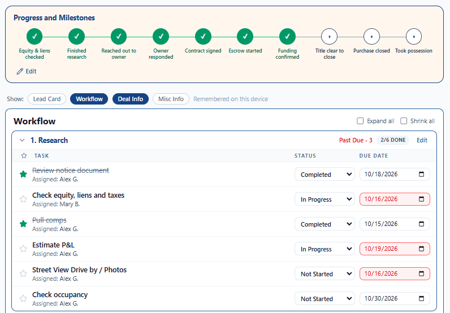
Task: Star the Check occupancy task
Action: click(x=23, y=298)
